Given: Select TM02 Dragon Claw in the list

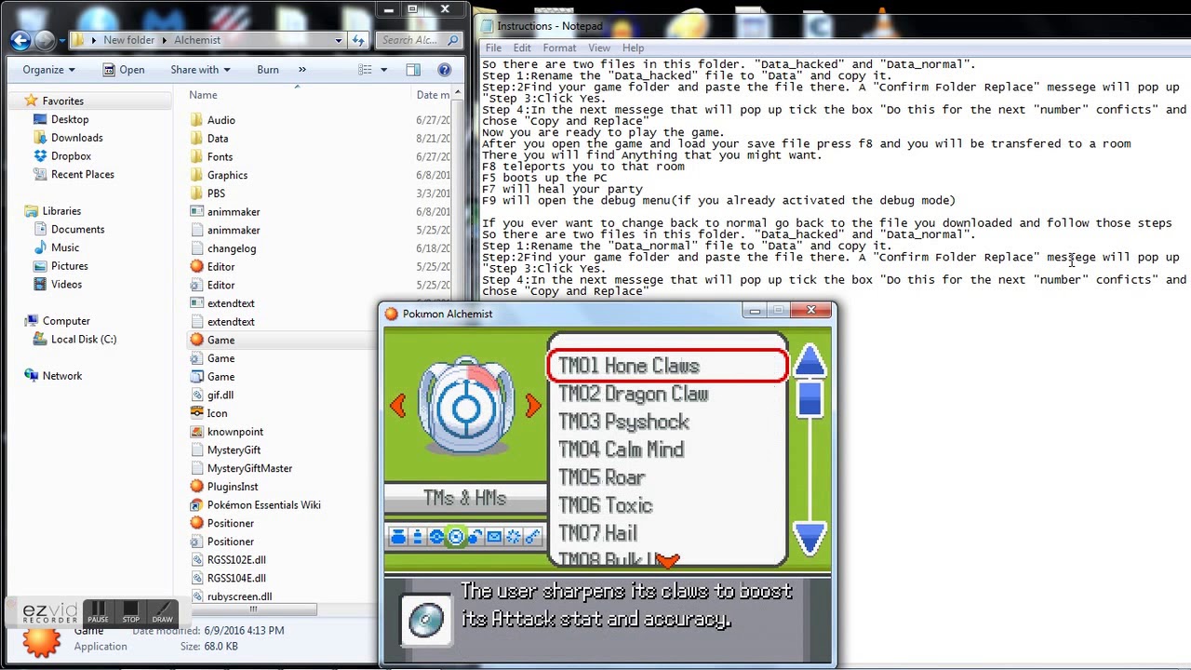Looking at the screenshot, I should (x=633, y=394).
